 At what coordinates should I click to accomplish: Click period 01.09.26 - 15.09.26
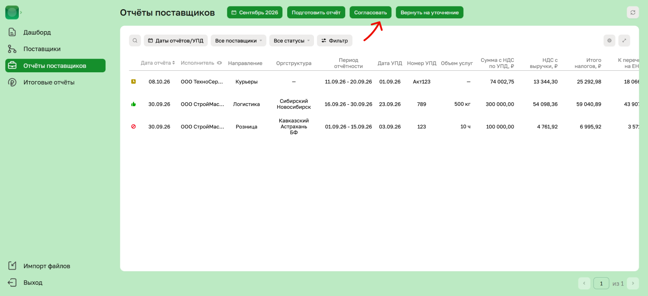(348, 127)
